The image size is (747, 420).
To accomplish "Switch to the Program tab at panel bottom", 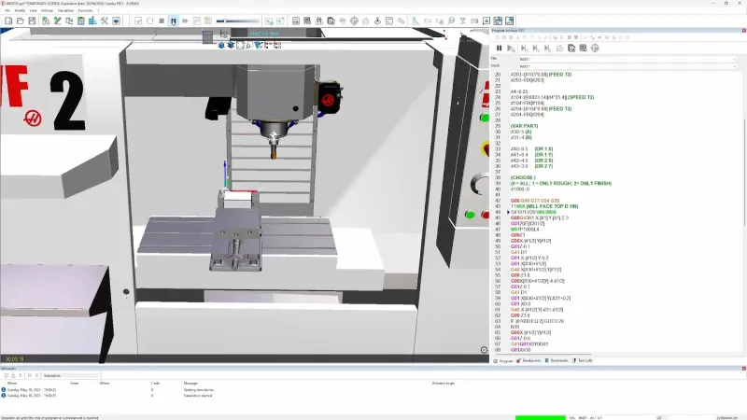I will [503, 361].
